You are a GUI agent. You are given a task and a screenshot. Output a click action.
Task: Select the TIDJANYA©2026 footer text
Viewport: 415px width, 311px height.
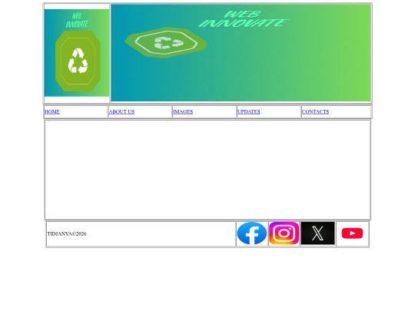[67, 233]
